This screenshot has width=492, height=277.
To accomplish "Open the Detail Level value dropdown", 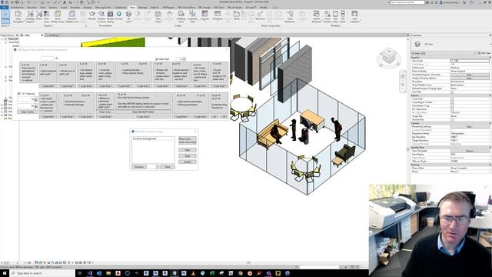I will 470,68.
